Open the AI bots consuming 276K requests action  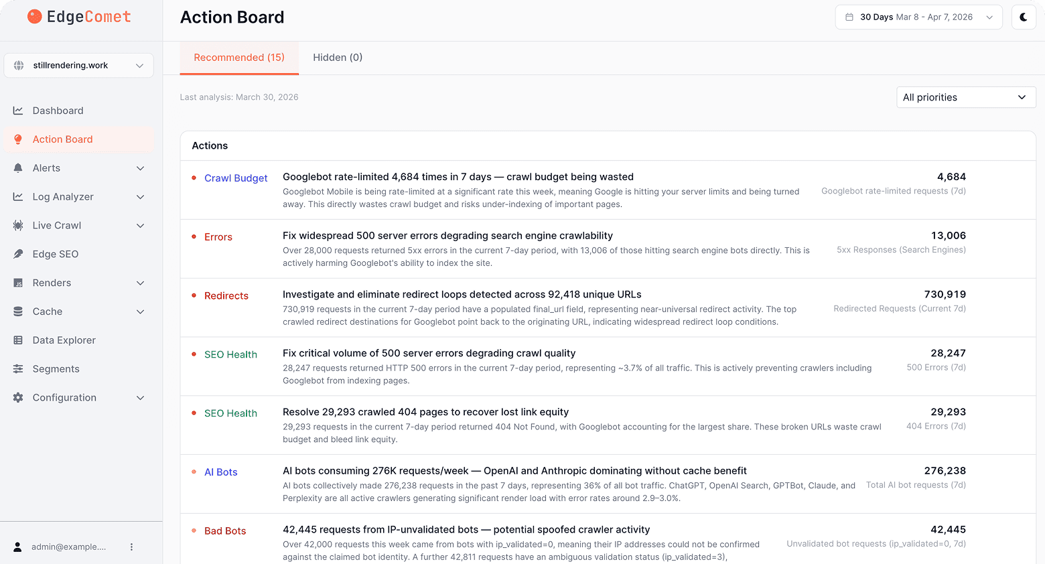pyautogui.click(x=514, y=471)
